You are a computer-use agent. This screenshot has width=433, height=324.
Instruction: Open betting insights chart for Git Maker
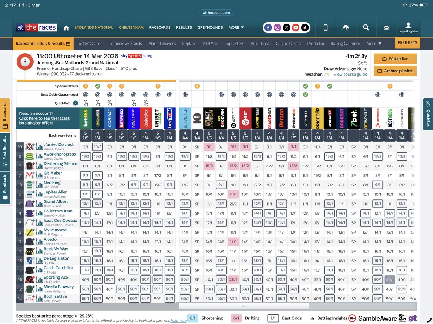tap(39, 175)
